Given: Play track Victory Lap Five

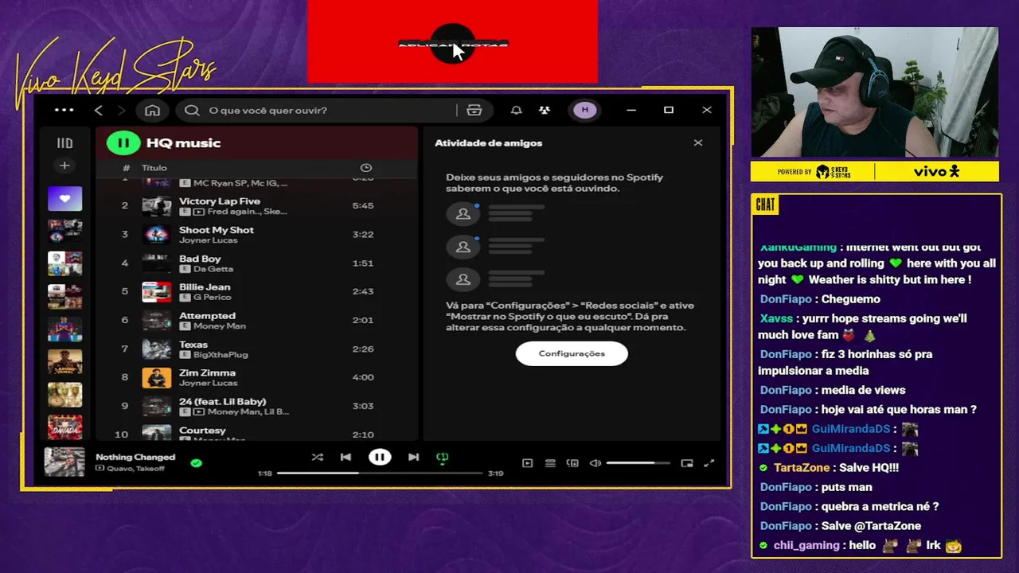Looking at the screenshot, I should coord(220,201).
